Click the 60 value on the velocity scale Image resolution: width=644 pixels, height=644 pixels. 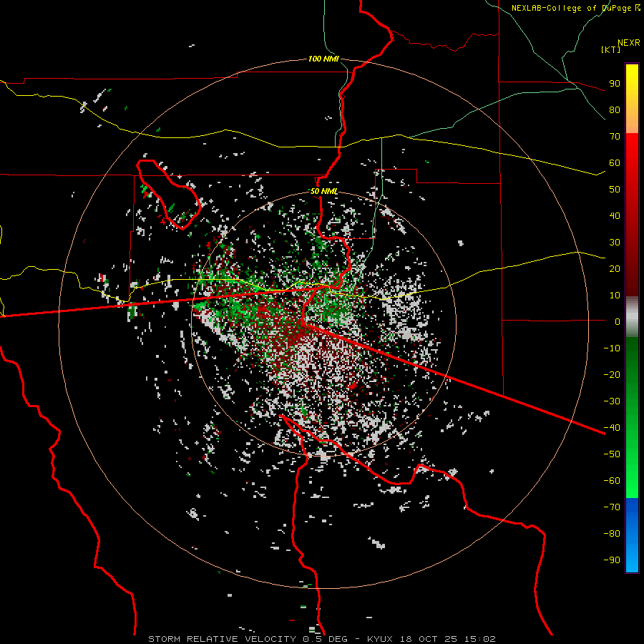[615, 163]
